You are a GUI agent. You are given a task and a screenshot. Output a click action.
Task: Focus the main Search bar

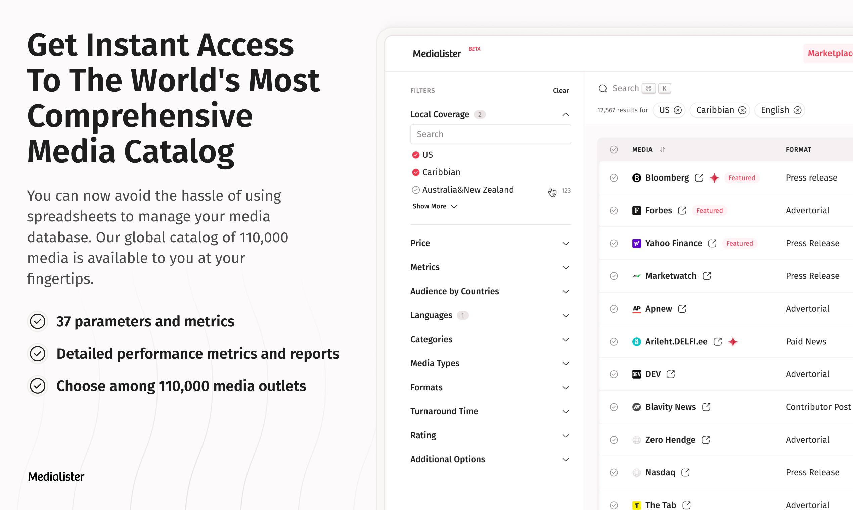point(635,88)
